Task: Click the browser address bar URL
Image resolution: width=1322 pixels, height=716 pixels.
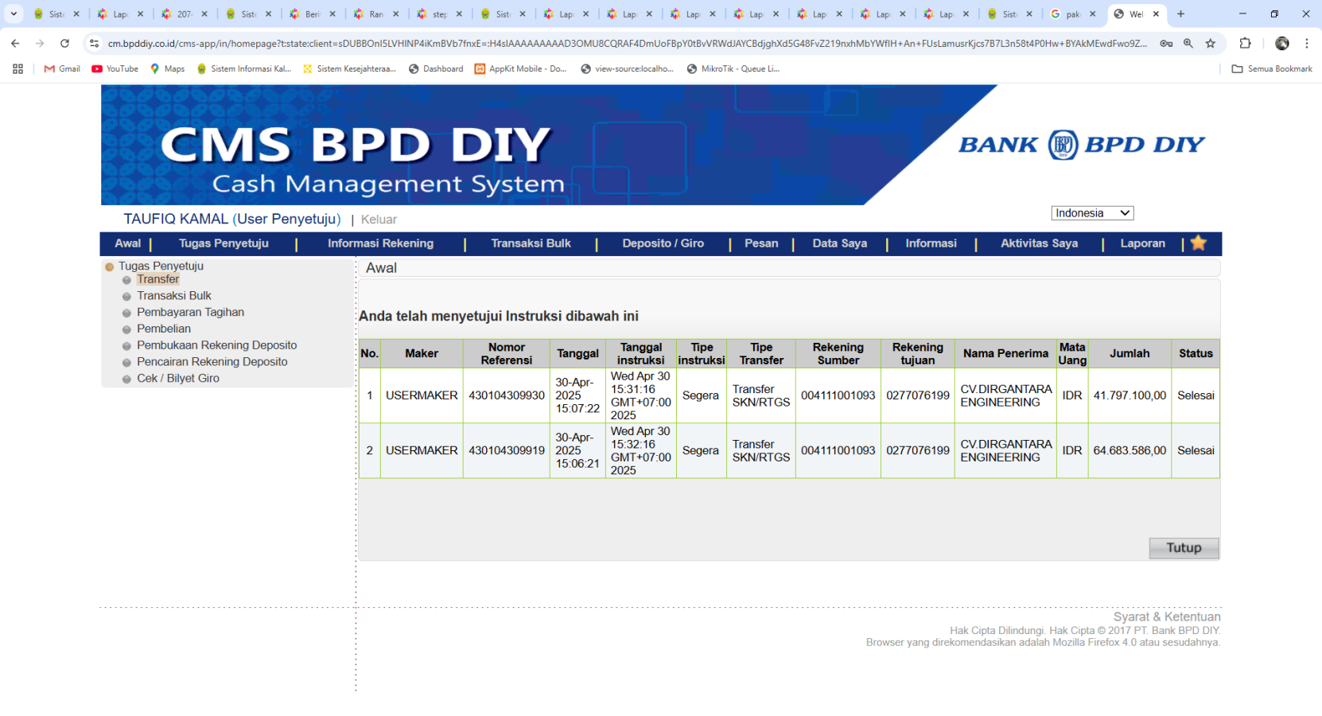Action: tap(627, 44)
